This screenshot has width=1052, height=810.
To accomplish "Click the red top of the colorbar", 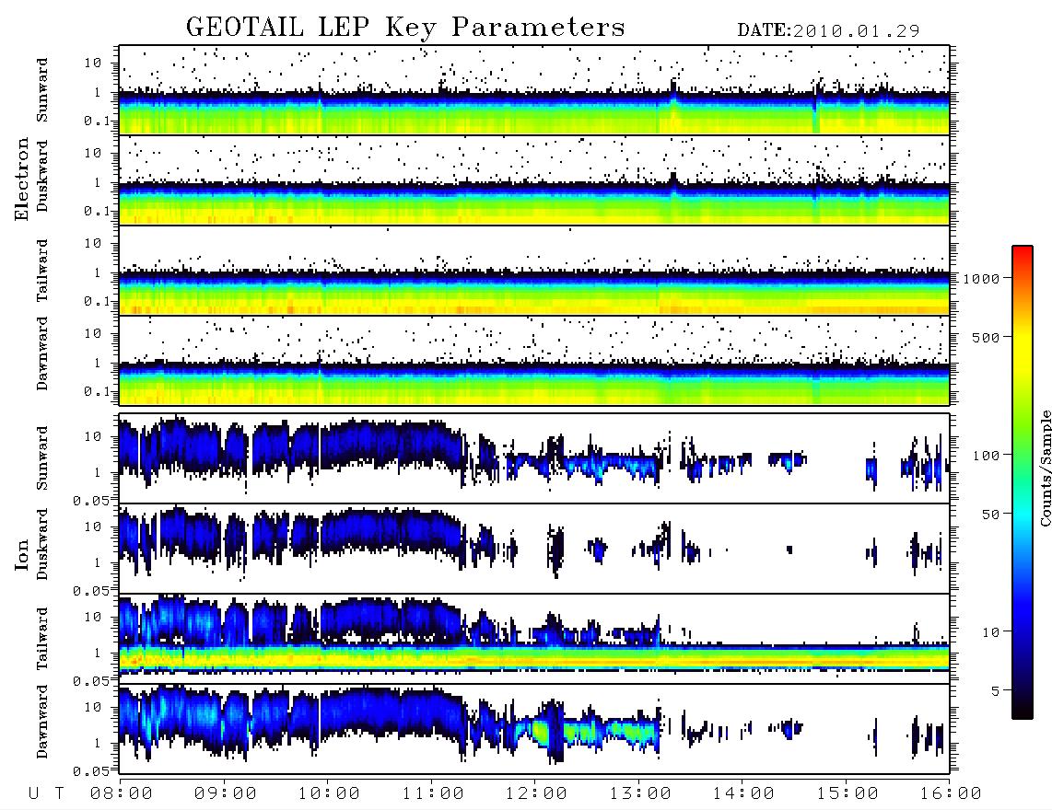I will pos(1023,252).
